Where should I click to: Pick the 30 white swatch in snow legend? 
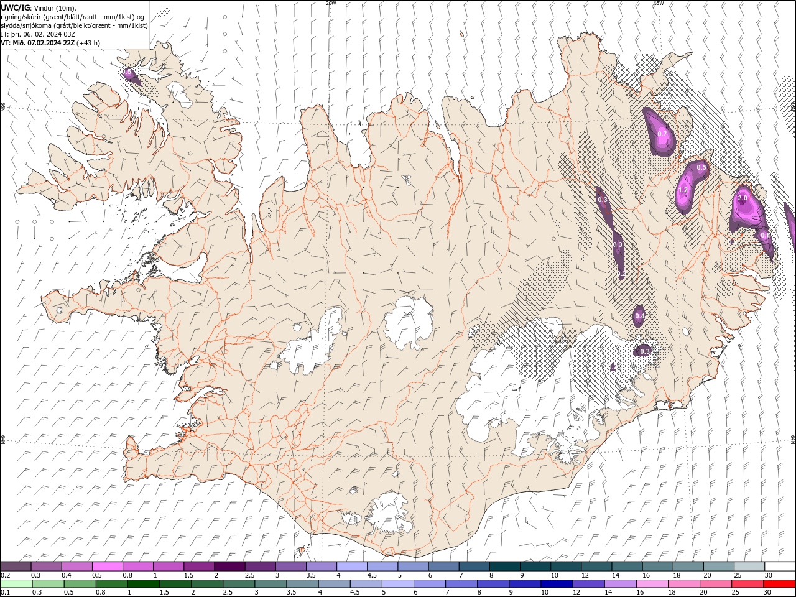(780, 567)
